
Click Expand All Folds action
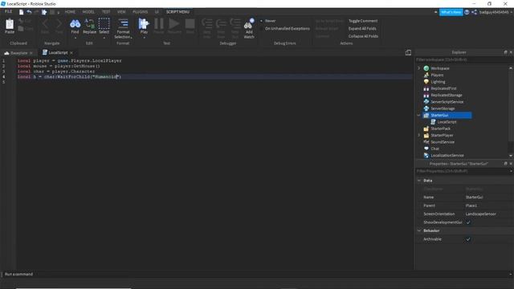click(362, 29)
